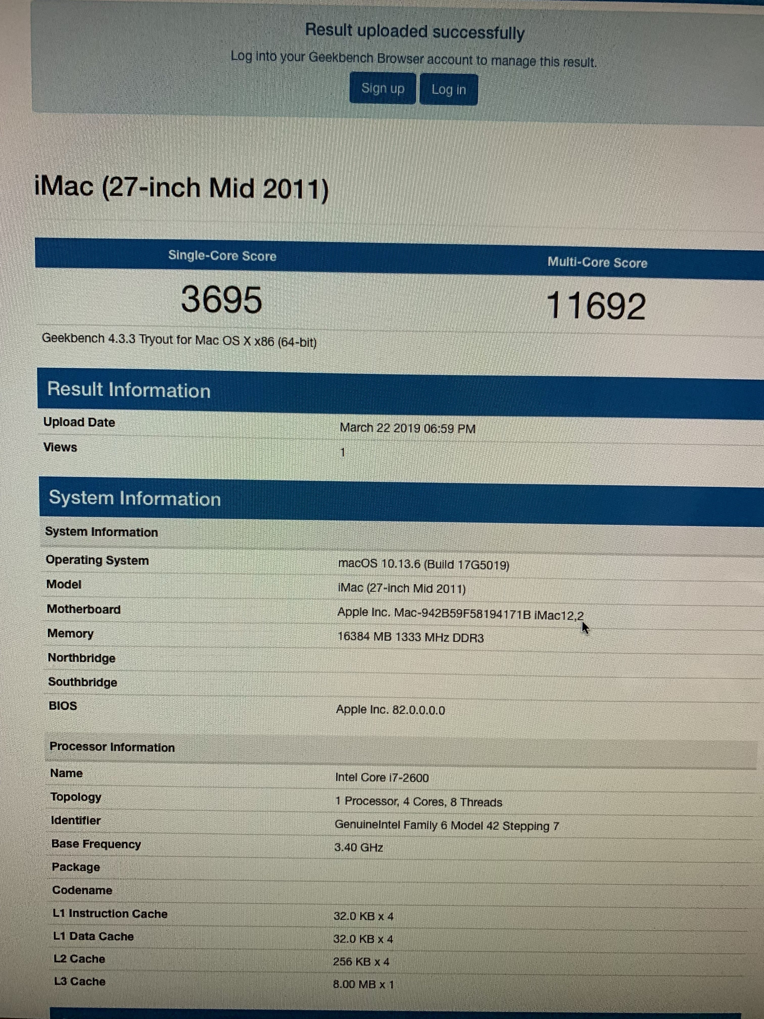Image resolution: width=764 pixels, height=1019 pixels.
Task: Click the gray System Information subheader row
Action: pyautogui.click(x=402, y=535)
